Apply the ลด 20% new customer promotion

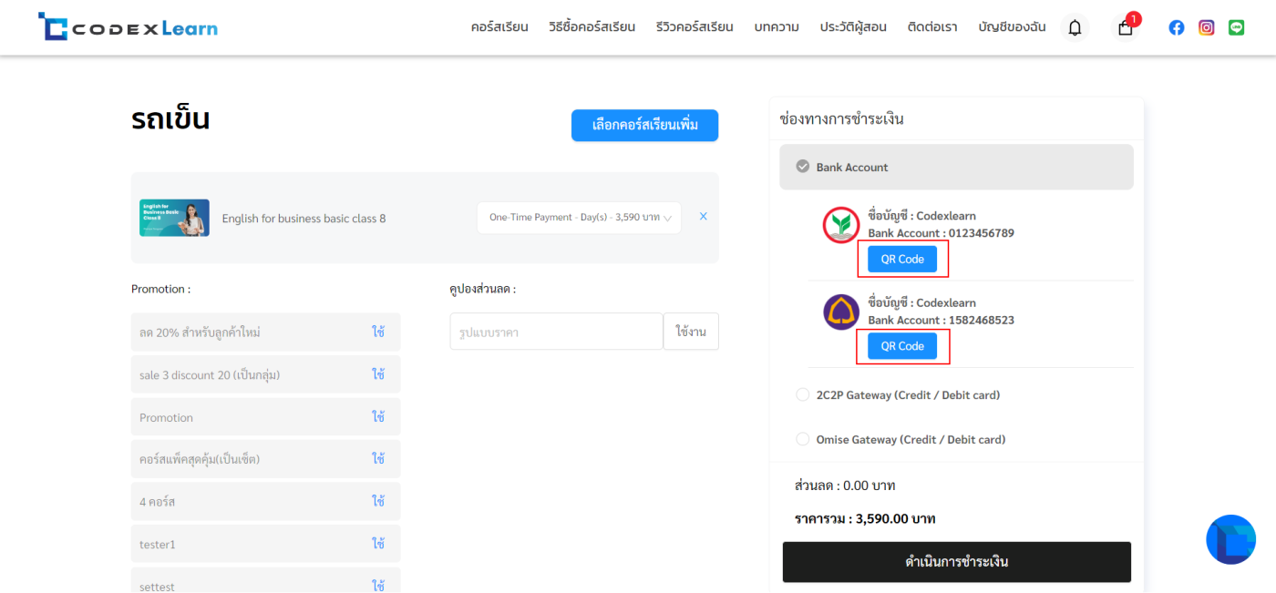pos(377,332)
